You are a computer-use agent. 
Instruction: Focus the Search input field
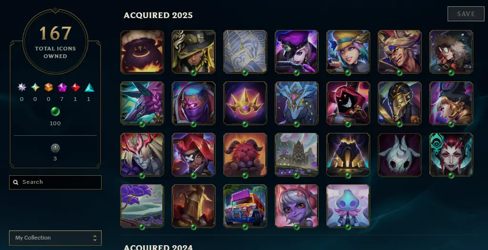pos(55,182)
